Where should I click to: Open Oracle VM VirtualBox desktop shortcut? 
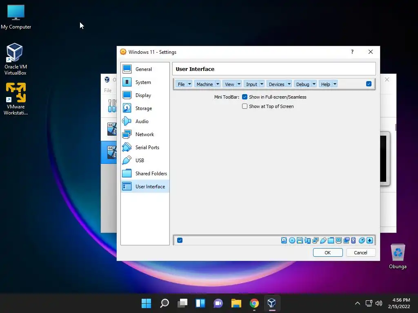pyautogui.click(x=15, y=59)
